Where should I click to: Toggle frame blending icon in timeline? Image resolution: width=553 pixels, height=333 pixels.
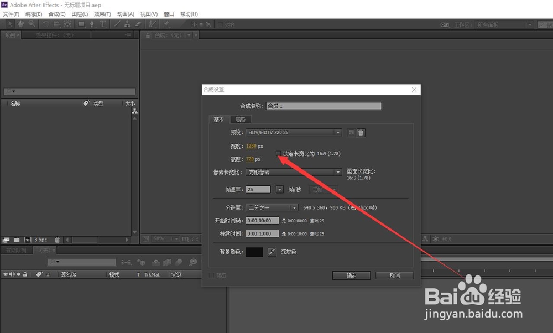pos(167,262)
